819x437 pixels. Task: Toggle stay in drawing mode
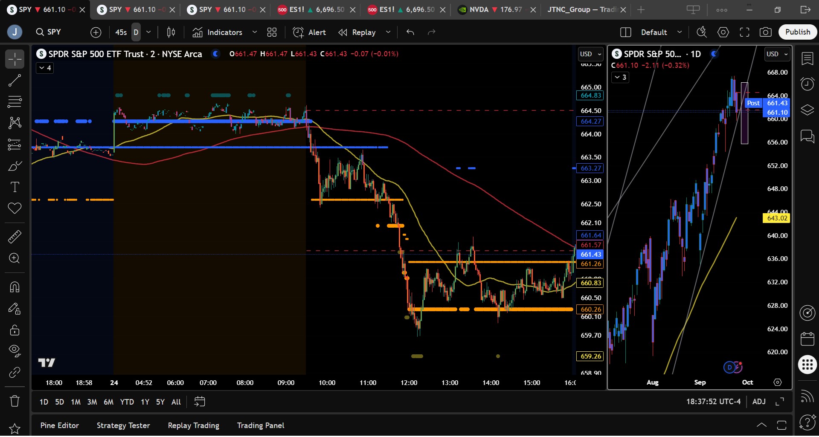[x=15, y=309]
